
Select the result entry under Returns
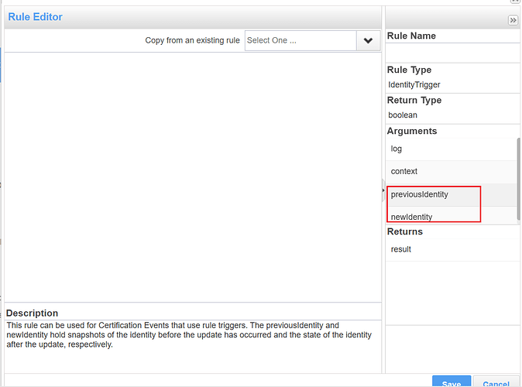coord(401,249)
